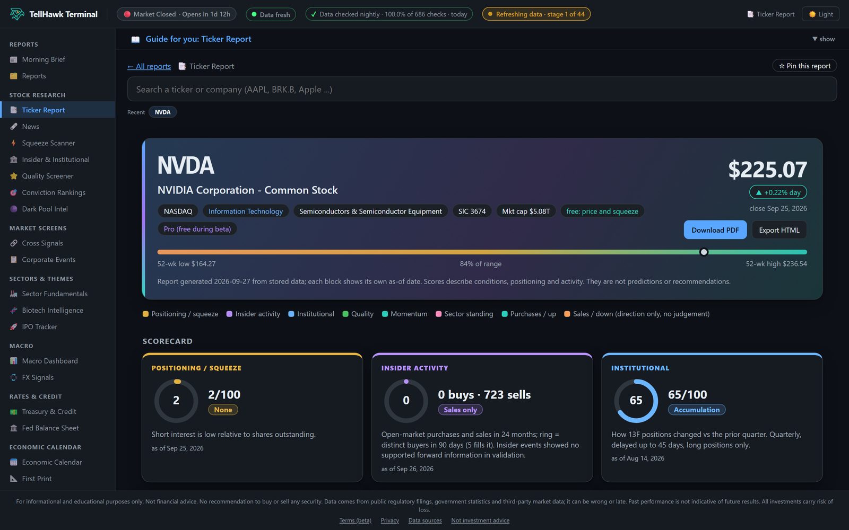849x530 pixels.
Task: Click the Pro (free during beta) tag
Action: 197,229
